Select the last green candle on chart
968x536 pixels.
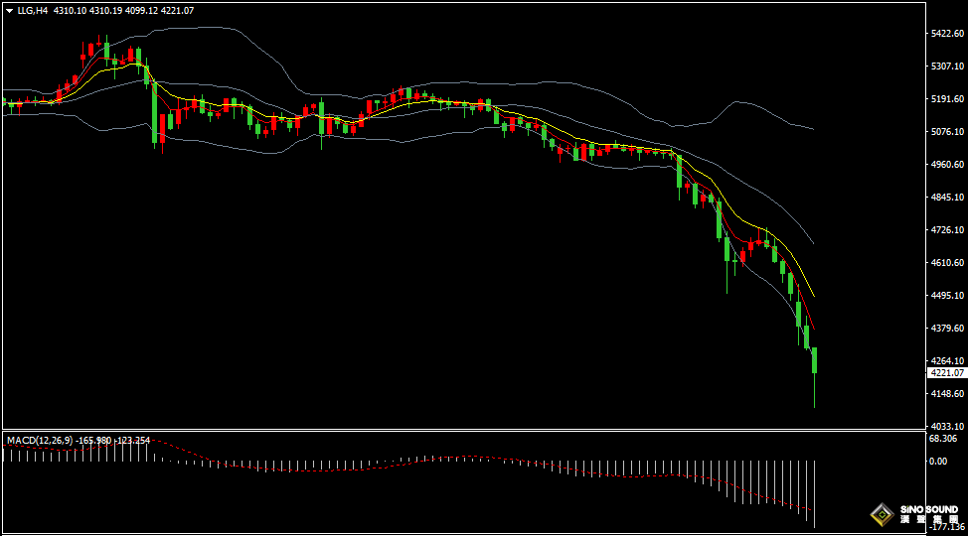pos(815,361)
